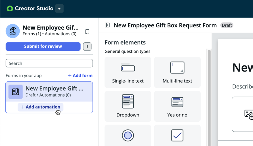Click the beach umbrella app avatar
Screen dimensions: 253x146
13,31
